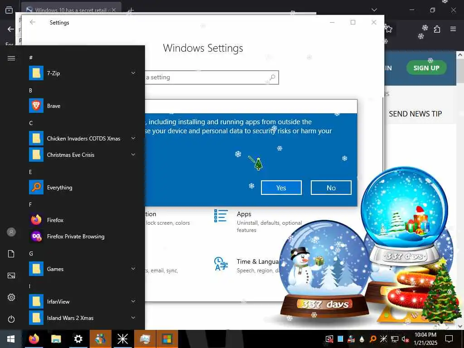Expand the 7-Zip folder

pyautogui.click(x=133, y=73)
